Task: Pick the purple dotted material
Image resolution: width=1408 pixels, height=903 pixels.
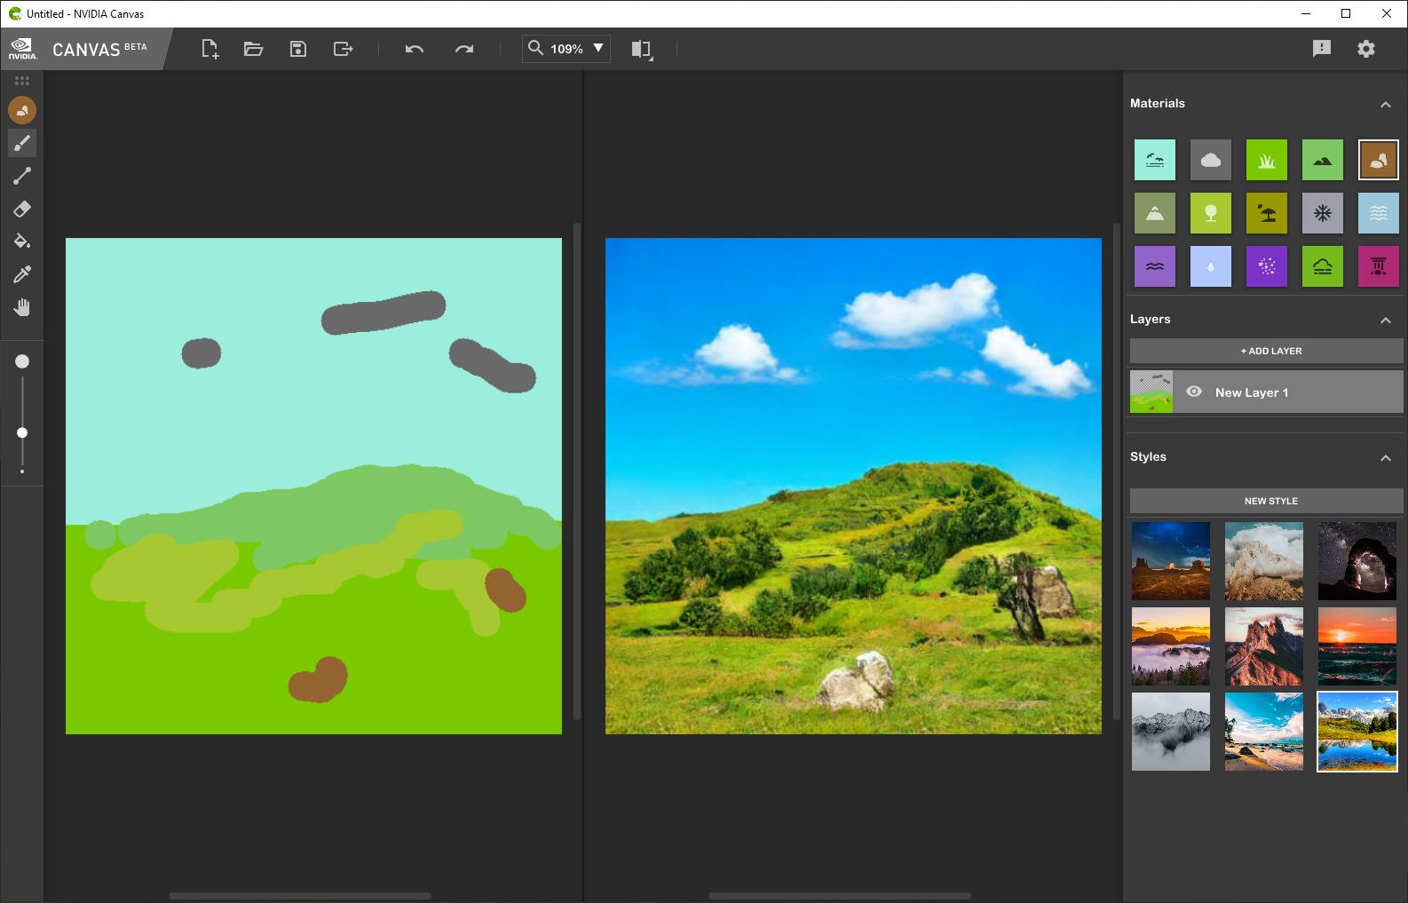Action: pyautogui.click(x=1267, y=266)
